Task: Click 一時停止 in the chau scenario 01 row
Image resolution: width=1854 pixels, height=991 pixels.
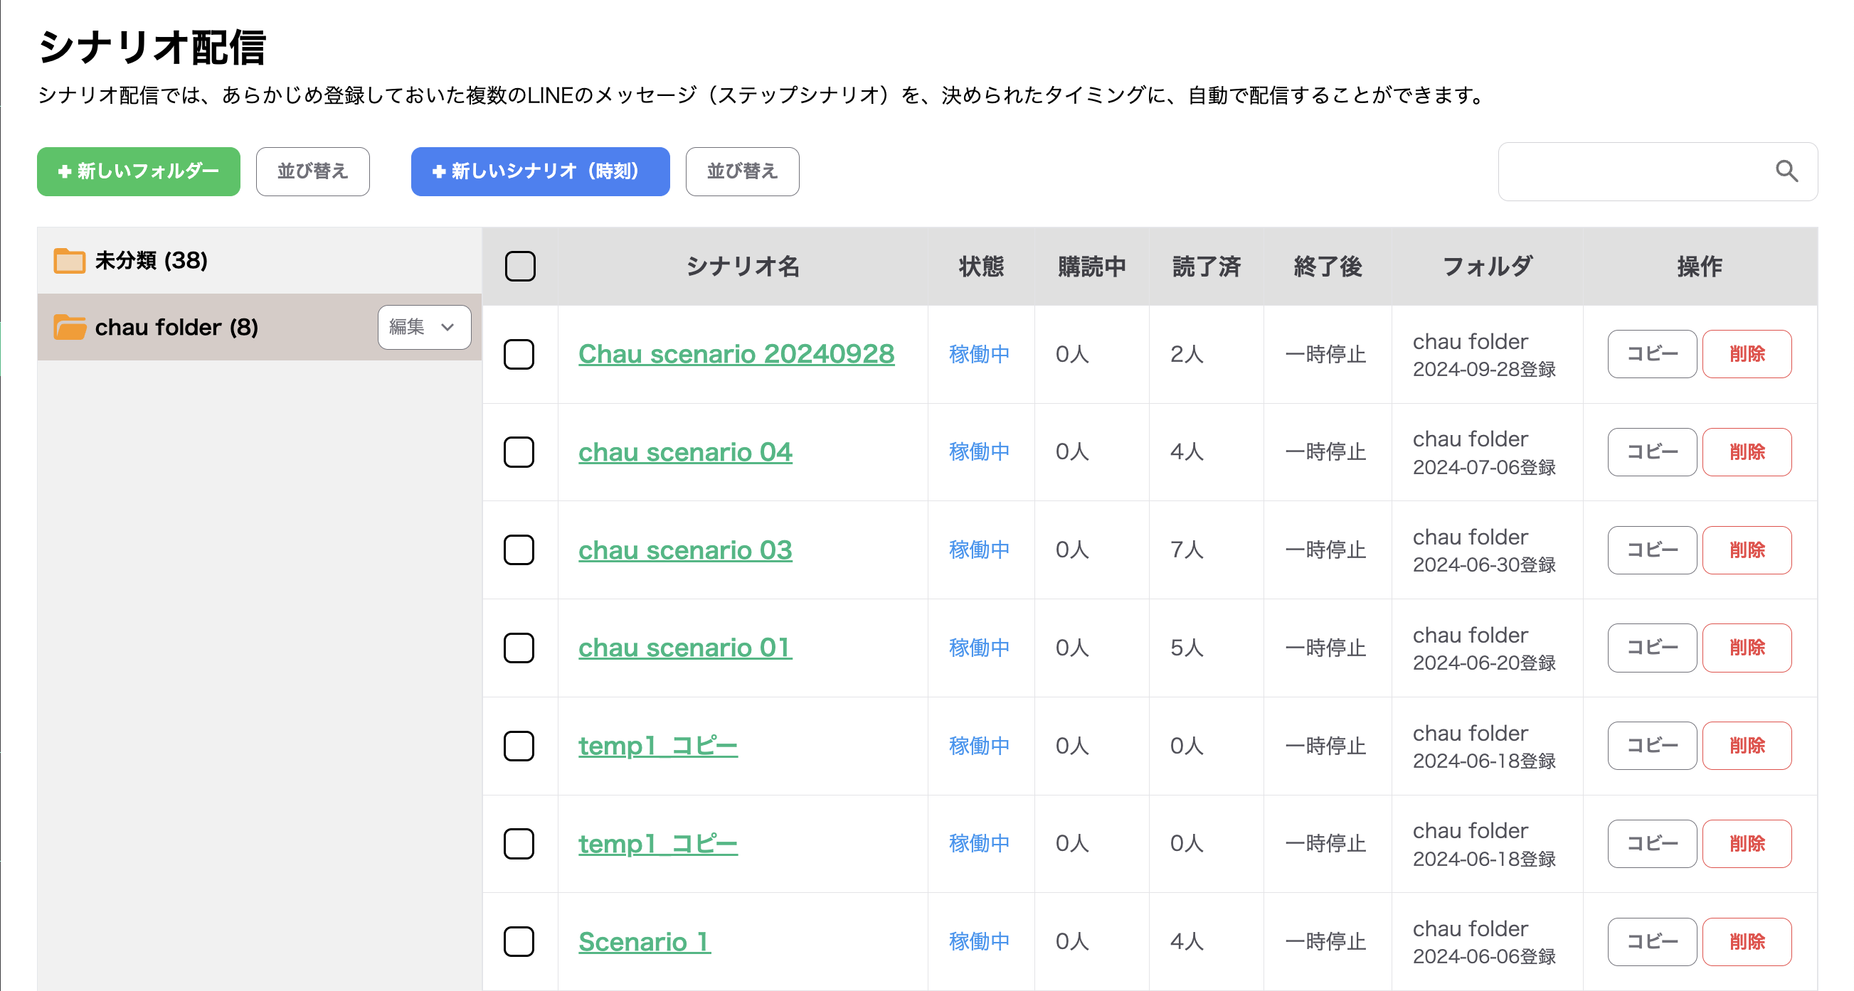Action: (1325, 647)
